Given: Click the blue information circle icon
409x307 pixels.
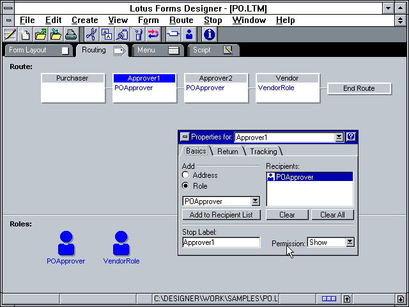Looking at the screenshot, I should click(209, 35).
